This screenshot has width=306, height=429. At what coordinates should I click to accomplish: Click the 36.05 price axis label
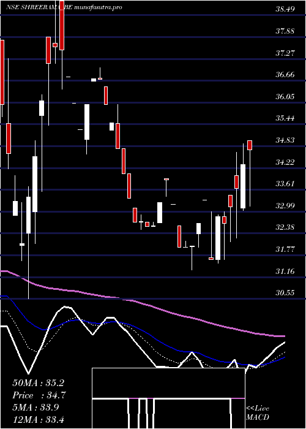[285, 97]
